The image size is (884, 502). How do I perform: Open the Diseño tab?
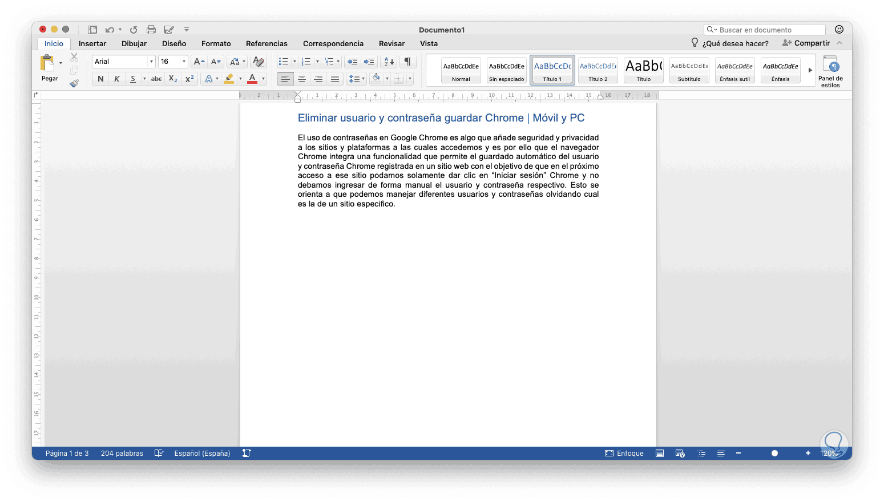tap(174, 43)
